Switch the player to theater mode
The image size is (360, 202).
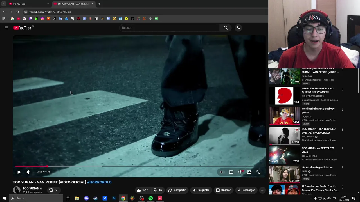click(249, 172)
